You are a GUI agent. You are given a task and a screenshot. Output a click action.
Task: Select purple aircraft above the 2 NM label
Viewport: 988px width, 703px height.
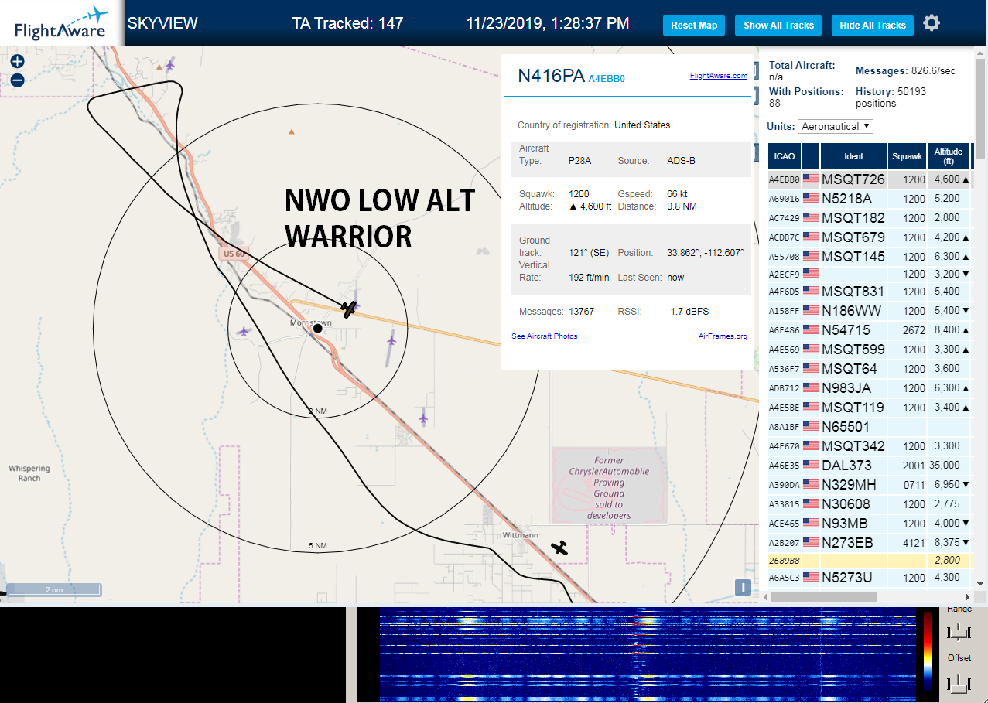click(423, 417)
